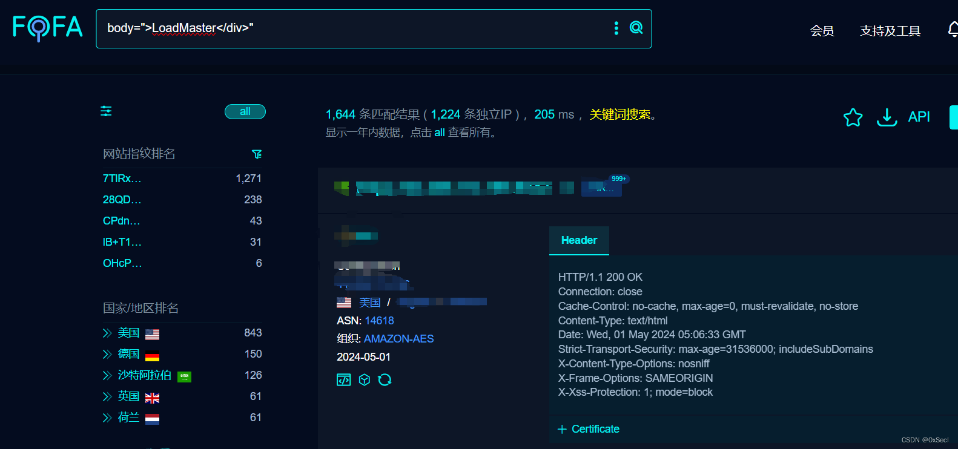Click the 'HTTP/1.1 200 OK' header line
Viewport: 958px width, 449px height.
600,277
